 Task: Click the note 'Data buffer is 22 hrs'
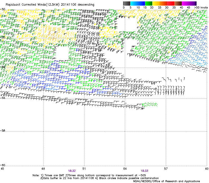57,178
